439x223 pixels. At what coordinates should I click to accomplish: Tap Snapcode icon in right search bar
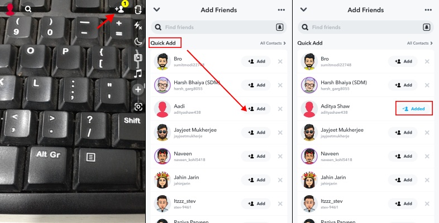[426, 27]
